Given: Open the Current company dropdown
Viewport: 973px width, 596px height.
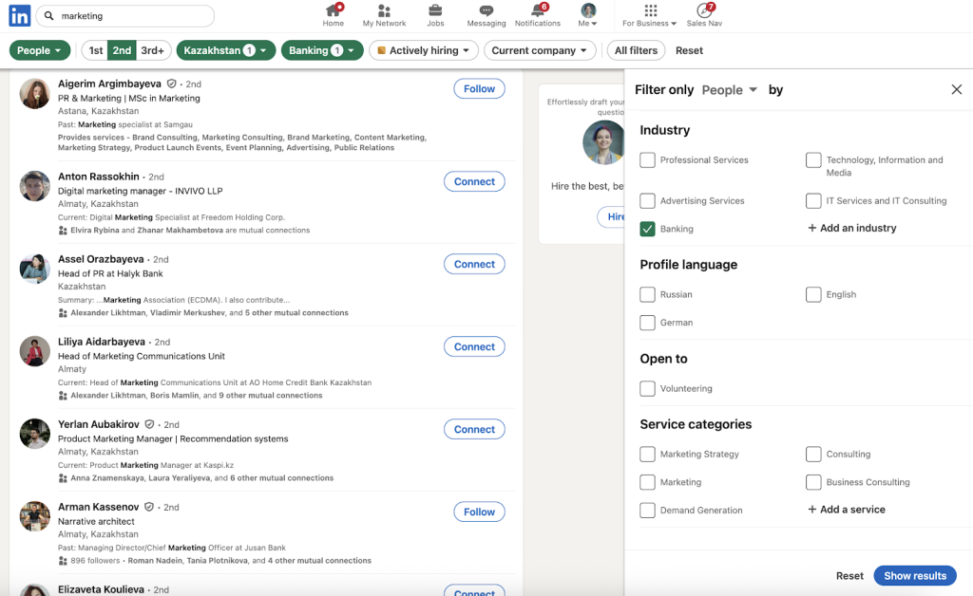Looking at the screenshot, I should pyautogui.click(x=540, y=50).
